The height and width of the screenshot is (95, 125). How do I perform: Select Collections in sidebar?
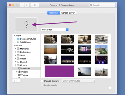(x=25, y=52)
